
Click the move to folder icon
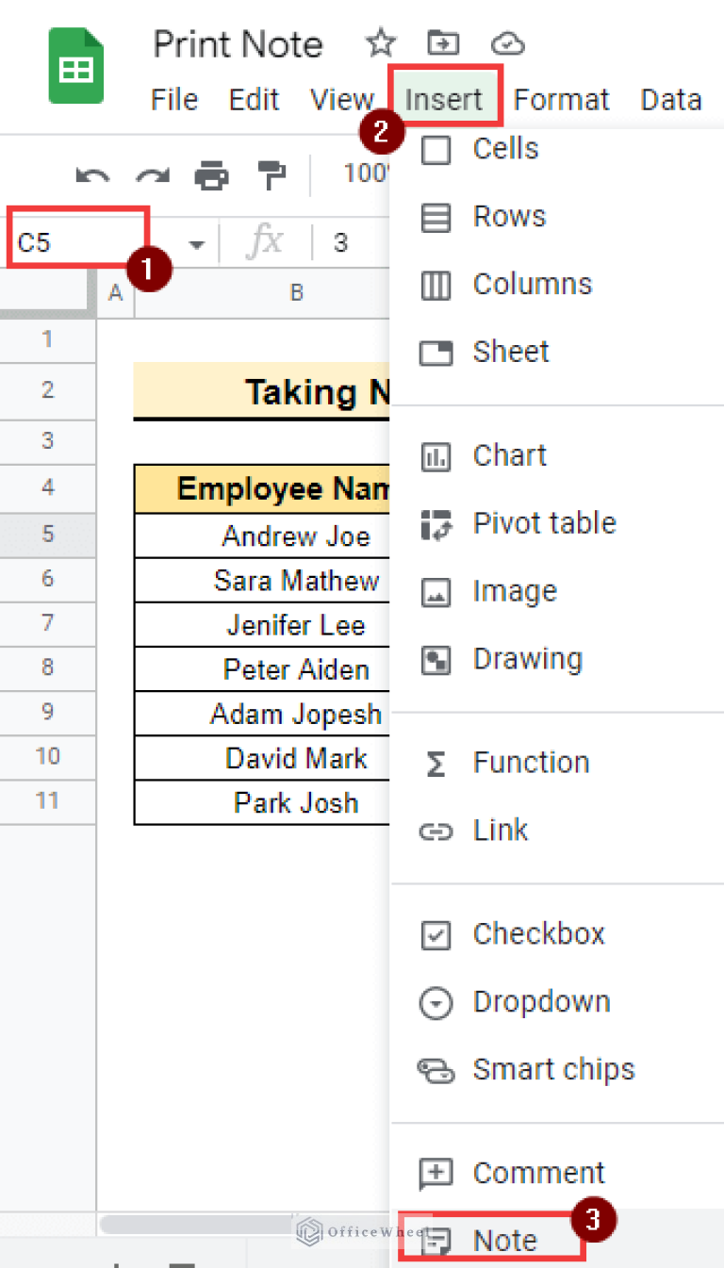(x=443, y=43)
